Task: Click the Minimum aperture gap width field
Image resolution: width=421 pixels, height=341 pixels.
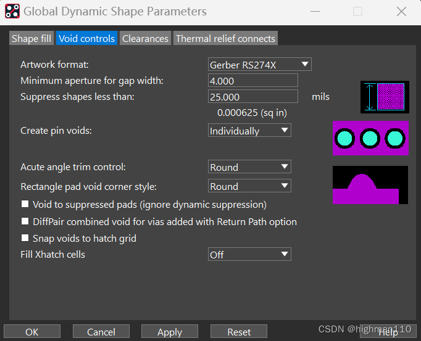Action: 253,81
